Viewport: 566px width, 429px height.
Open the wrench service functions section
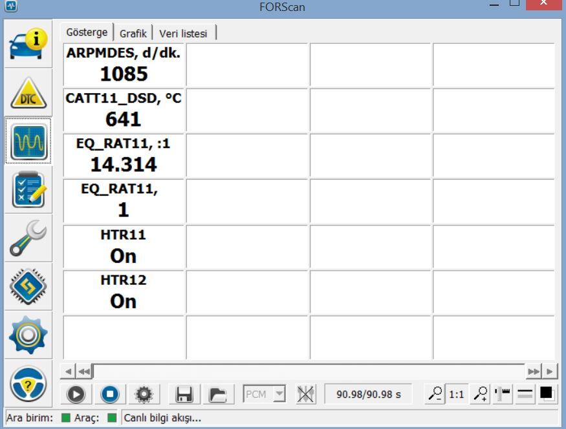[x=28, y=238]
